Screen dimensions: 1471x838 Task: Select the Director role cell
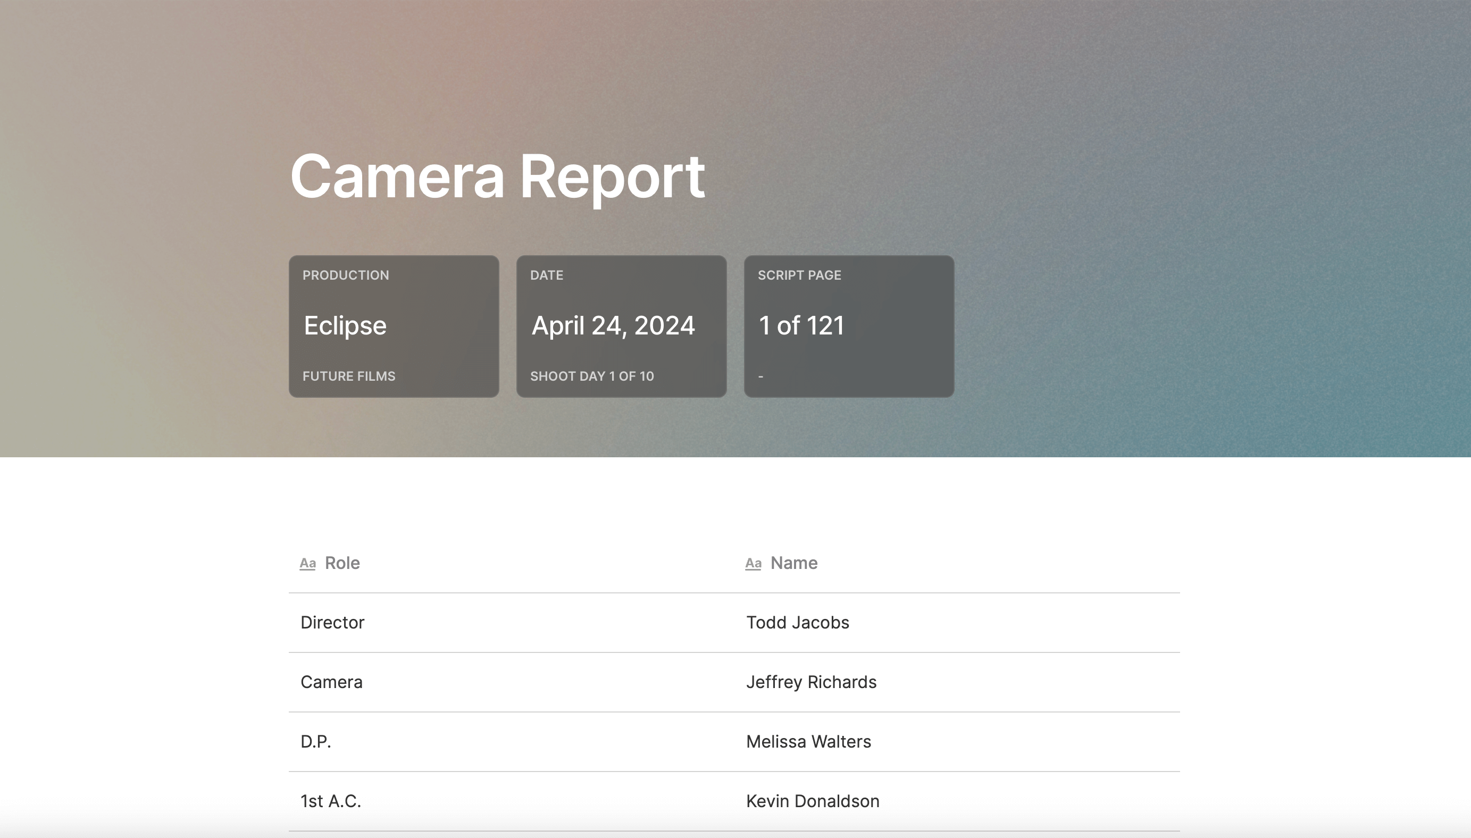click(512, 623)
